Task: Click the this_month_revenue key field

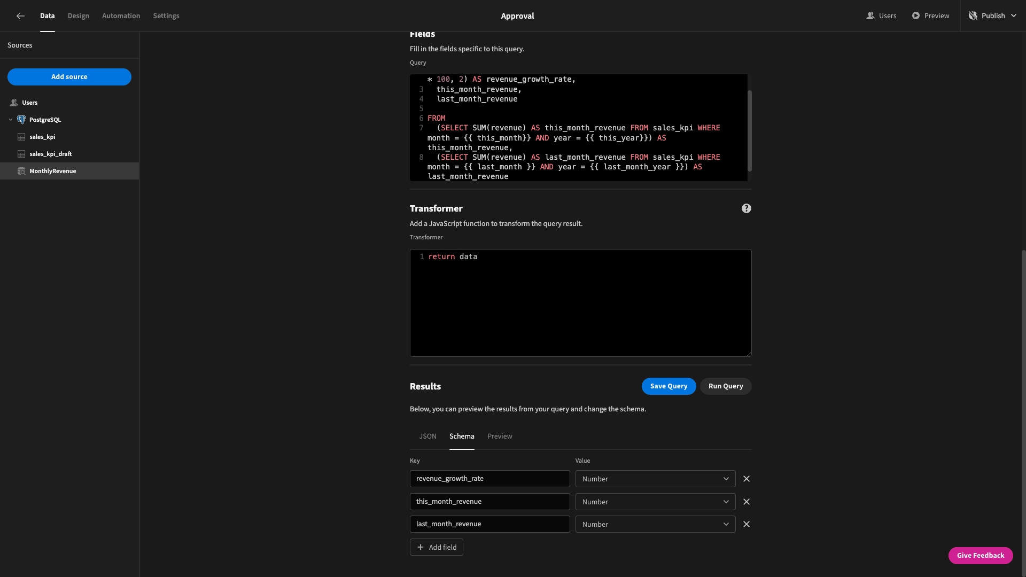Action: [489, 502]
